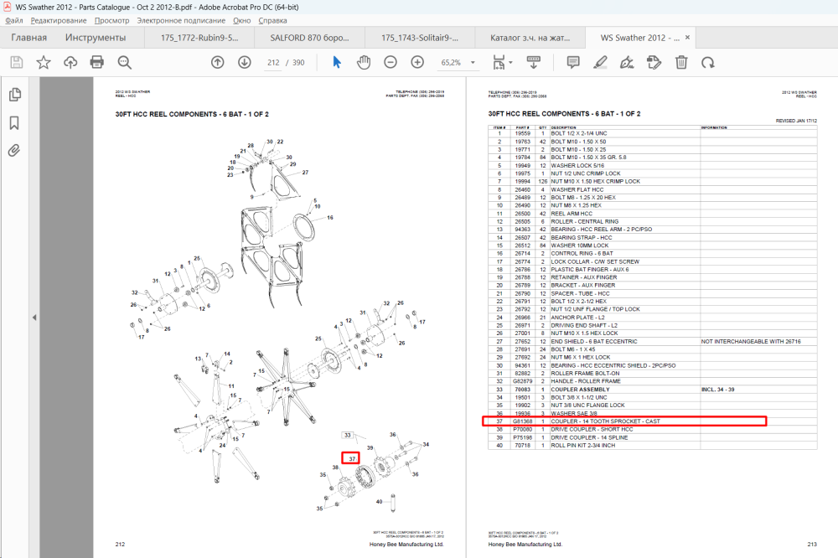Screen dimensions: 838x558
Task: Switch to the SALFORD 870 document tab
Action: click(309, 38)
